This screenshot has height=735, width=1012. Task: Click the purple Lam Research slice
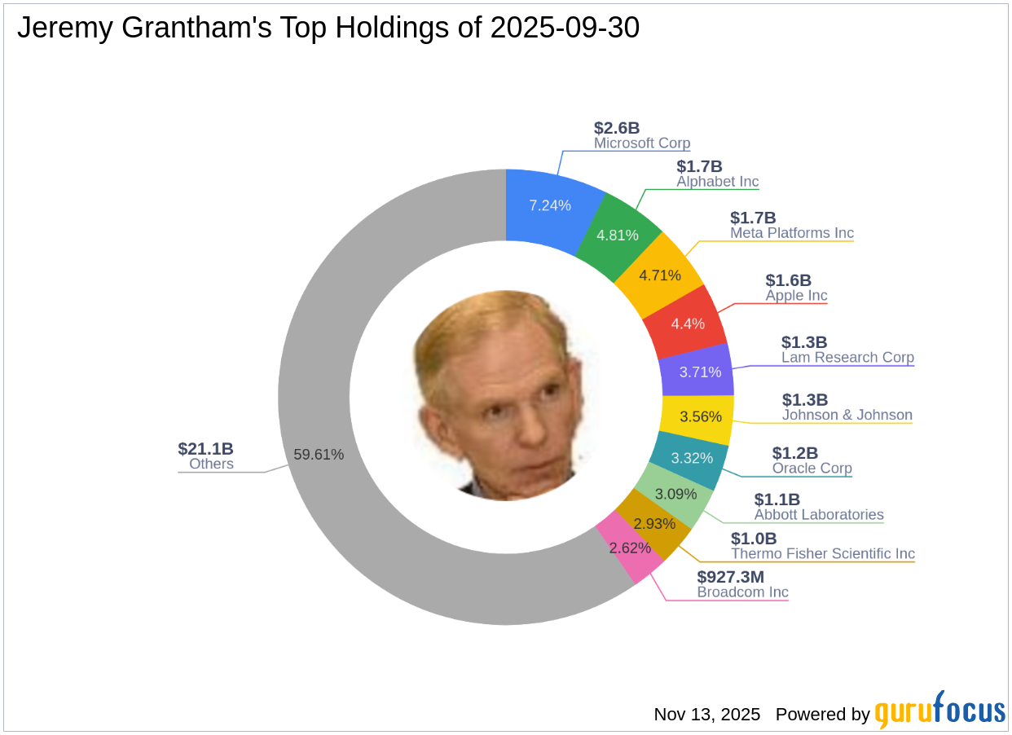point(700,372)
